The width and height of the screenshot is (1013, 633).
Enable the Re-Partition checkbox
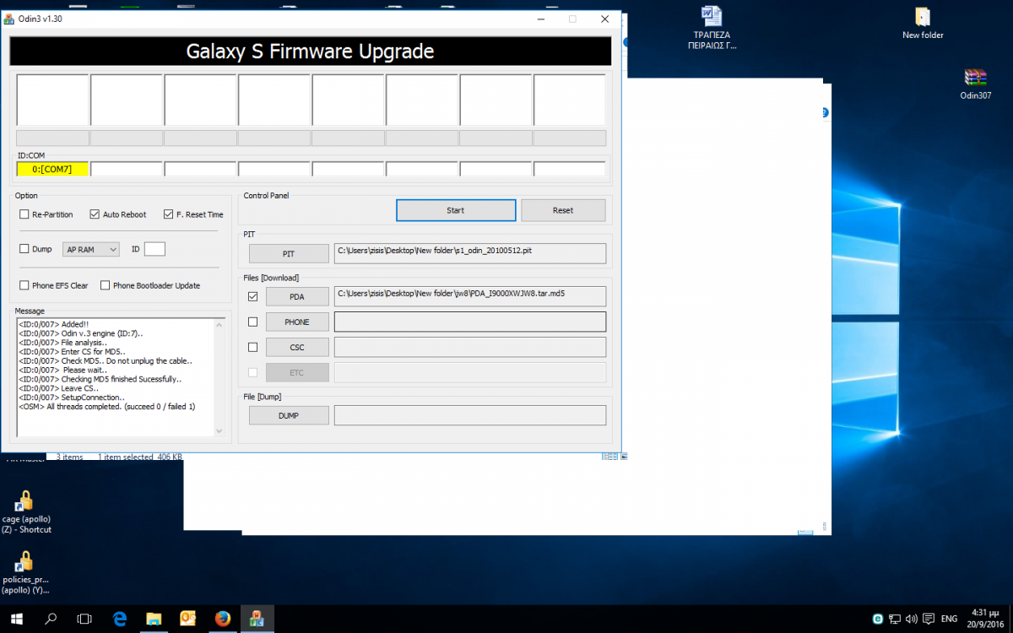[24, 214]
